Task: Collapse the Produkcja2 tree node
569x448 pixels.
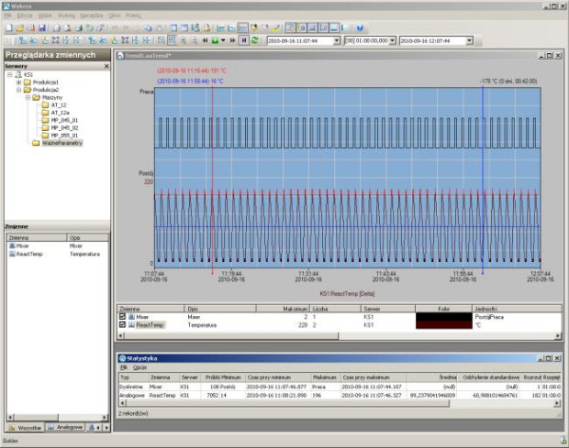Action: click(18, 90)
